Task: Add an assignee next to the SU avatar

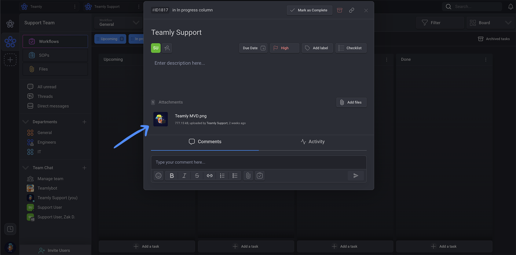Action: pyautogui.click(x=167, y=48)
